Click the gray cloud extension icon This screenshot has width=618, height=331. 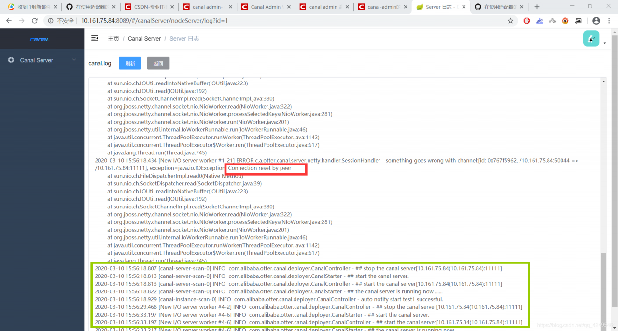(x=553, y=21)
